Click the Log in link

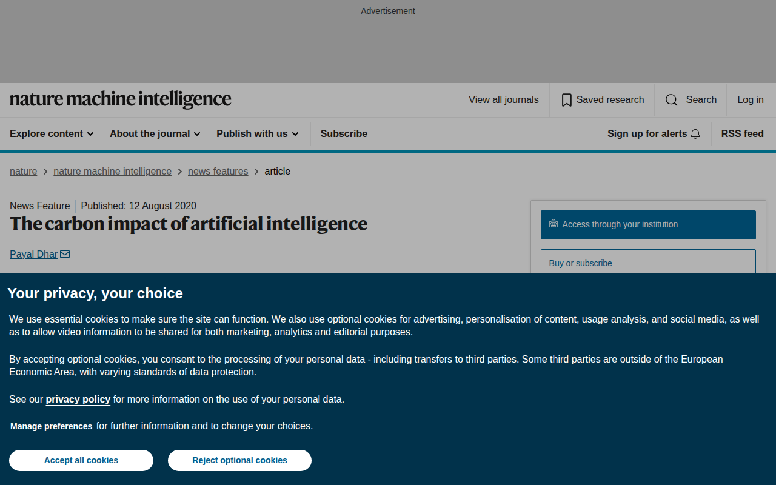click(751, 100)
